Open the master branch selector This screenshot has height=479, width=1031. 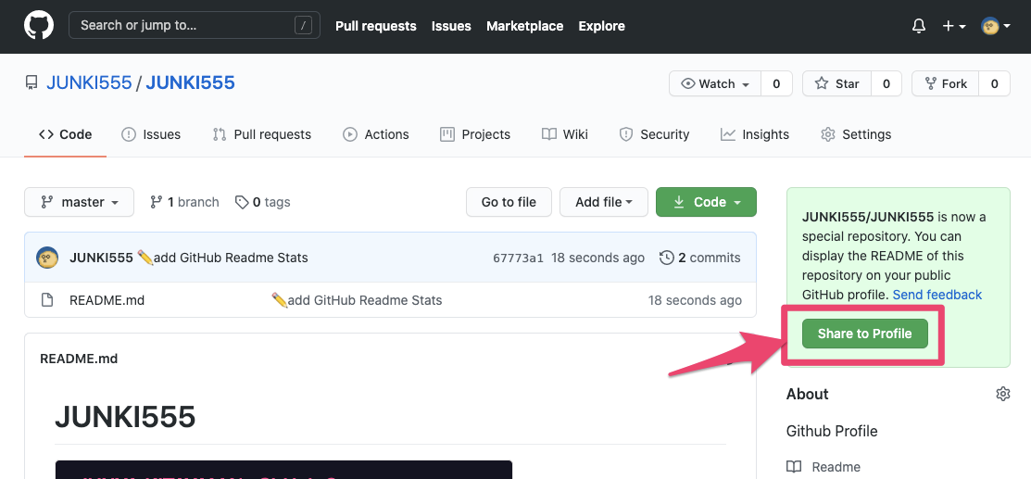(79, 202)
